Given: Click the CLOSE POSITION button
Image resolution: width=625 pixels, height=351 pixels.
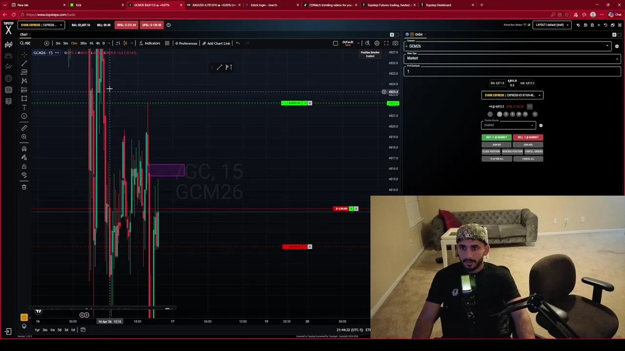Looking at the screenshot, I should tap(491, 152).
